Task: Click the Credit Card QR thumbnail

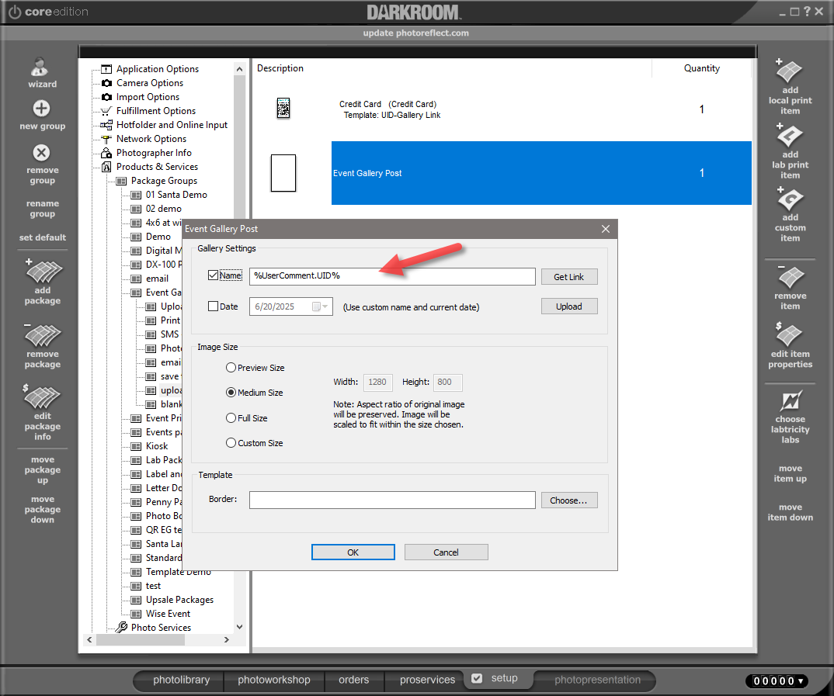Action: pos(283,109)
